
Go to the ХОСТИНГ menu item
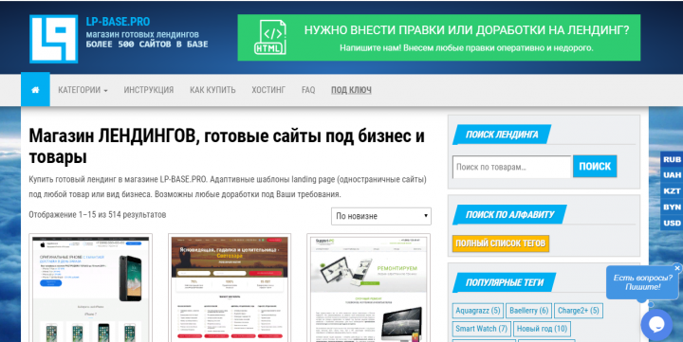tap(268, 90)
